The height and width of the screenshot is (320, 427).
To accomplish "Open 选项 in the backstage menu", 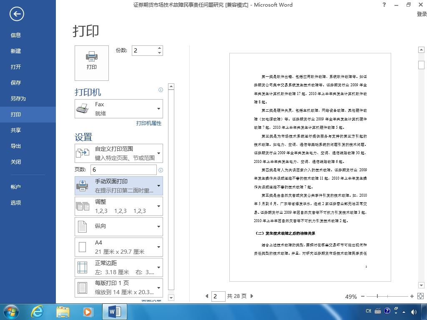I will 28,203.
